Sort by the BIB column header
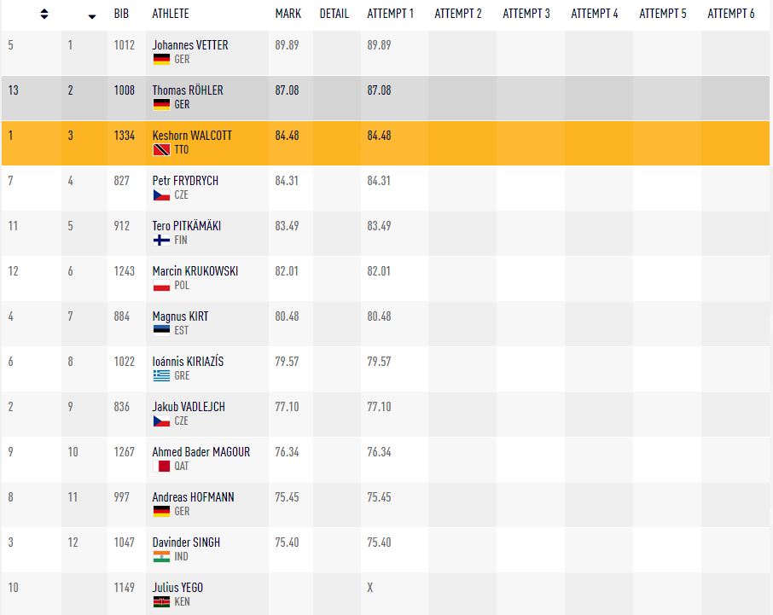 coord(123,15)
